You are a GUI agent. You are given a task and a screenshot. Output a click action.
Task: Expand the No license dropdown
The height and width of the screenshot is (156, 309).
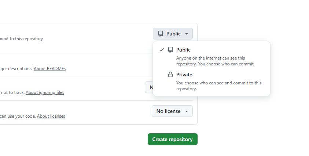pos(172,111)
